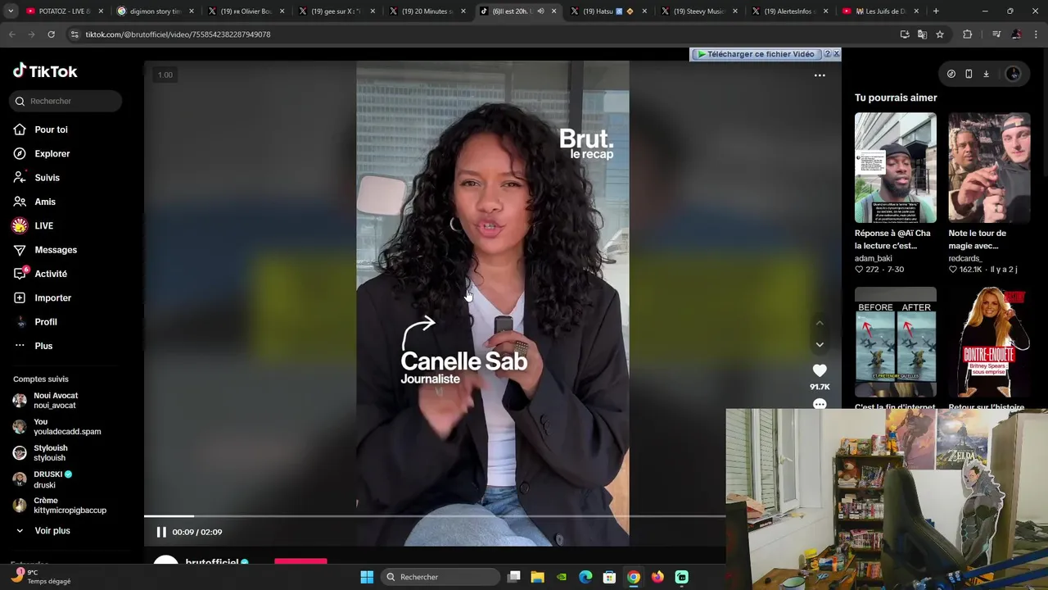Viewport: 1048px width, 590px height.
Task: Switch to the 20 Minutes X tab
Action: tap(426, 11)
